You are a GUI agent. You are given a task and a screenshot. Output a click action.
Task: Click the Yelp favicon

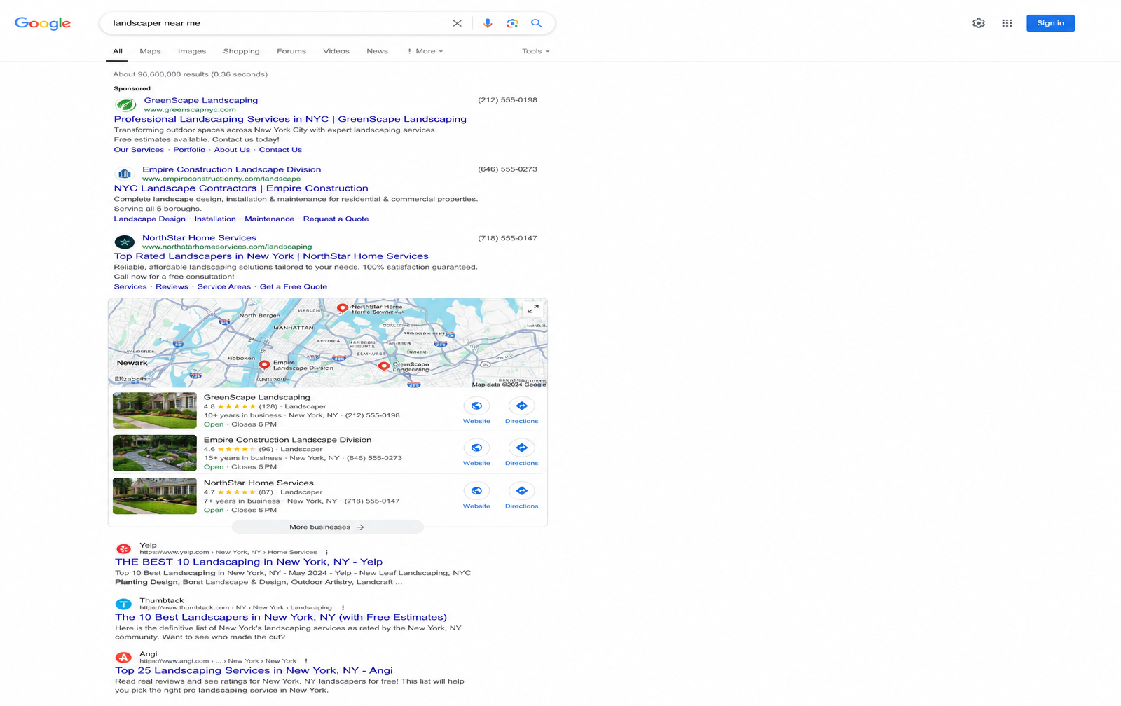pyautogui.click(x=123, y=548)
